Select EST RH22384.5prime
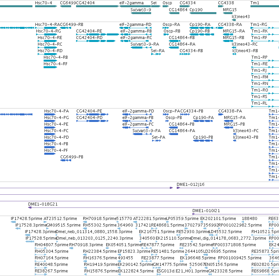The width and height of the screenshot is (279, 276). pyautogui.click(x=100, y=251)
